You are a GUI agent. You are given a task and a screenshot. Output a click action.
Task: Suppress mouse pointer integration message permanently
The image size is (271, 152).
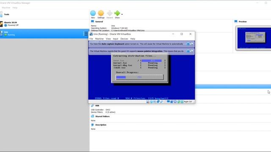click(x=191, y=51)
